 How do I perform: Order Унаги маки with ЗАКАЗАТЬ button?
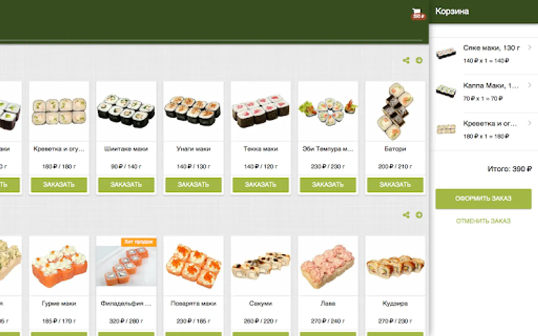click(x=194, y=185)
